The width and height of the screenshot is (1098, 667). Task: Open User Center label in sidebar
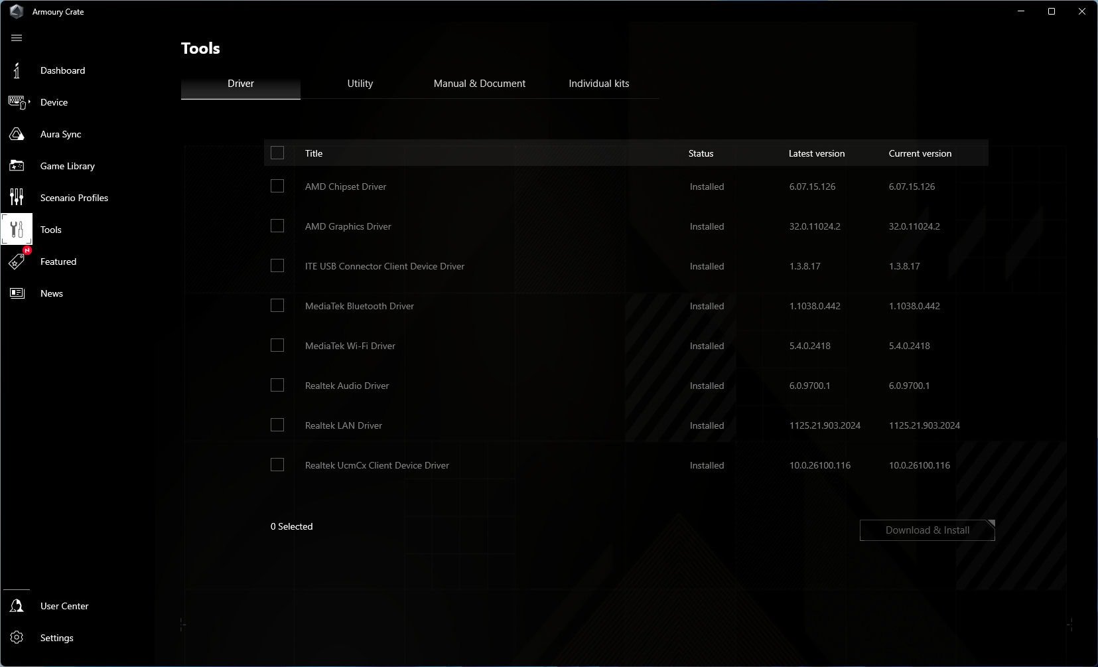[64, 606]
